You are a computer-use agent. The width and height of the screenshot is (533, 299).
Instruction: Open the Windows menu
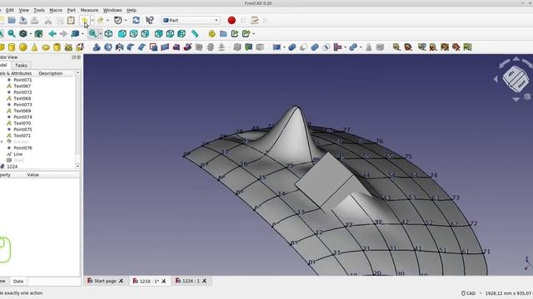point(112,10)
